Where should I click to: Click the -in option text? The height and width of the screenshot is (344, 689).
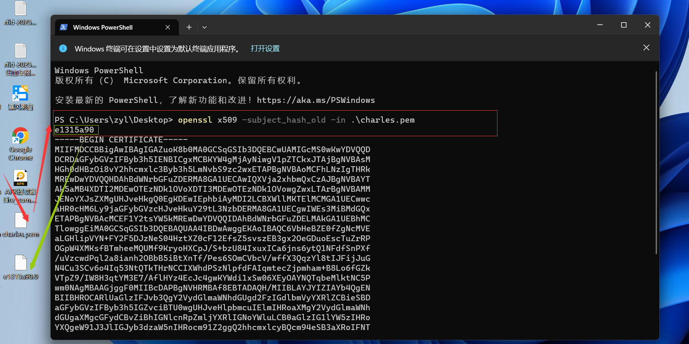(x=338, y=120)
